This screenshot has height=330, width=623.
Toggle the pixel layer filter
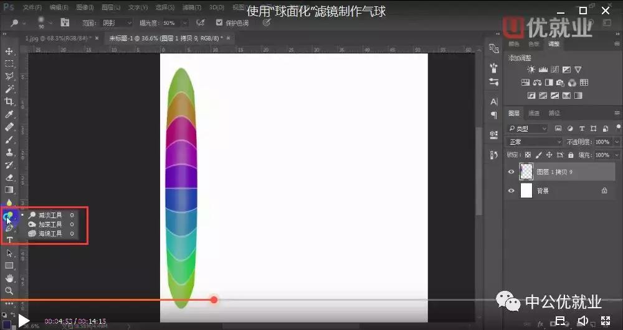click(558, 129)
